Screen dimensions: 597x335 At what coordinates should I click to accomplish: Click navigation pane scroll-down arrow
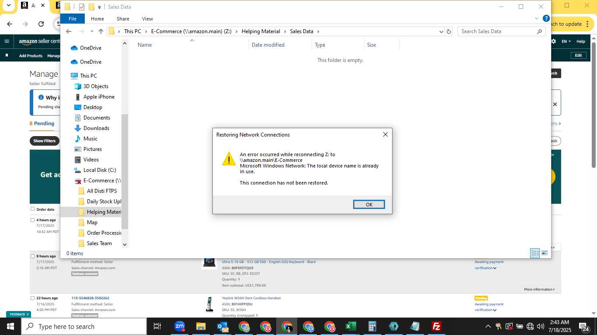click(x=125, y=245)
